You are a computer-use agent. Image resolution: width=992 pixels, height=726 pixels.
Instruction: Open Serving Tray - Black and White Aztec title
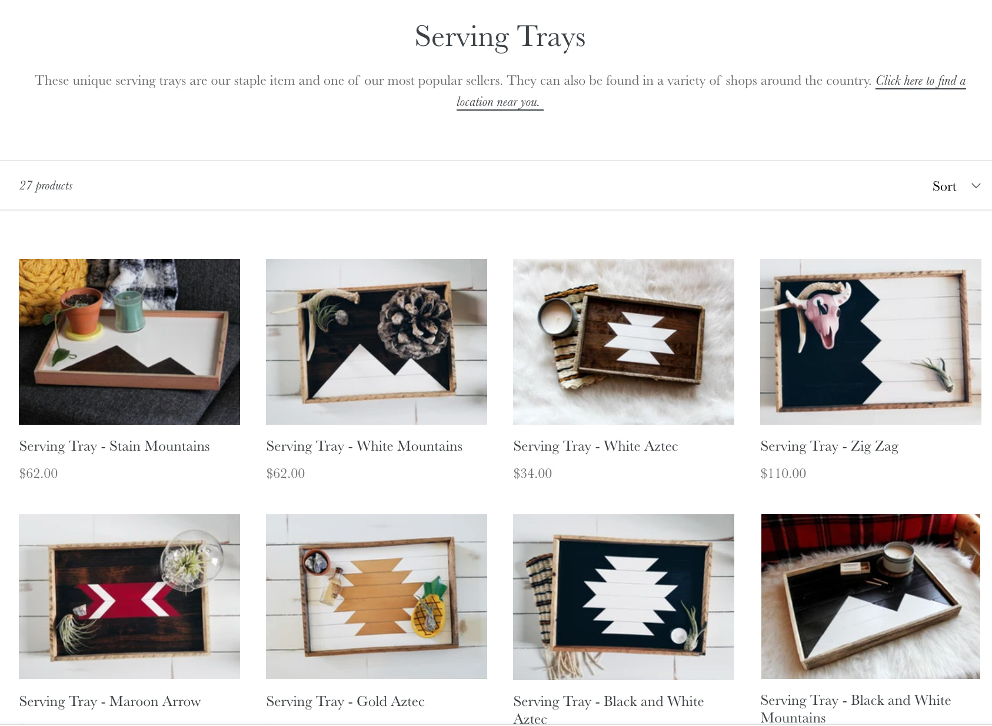[608, 710]
